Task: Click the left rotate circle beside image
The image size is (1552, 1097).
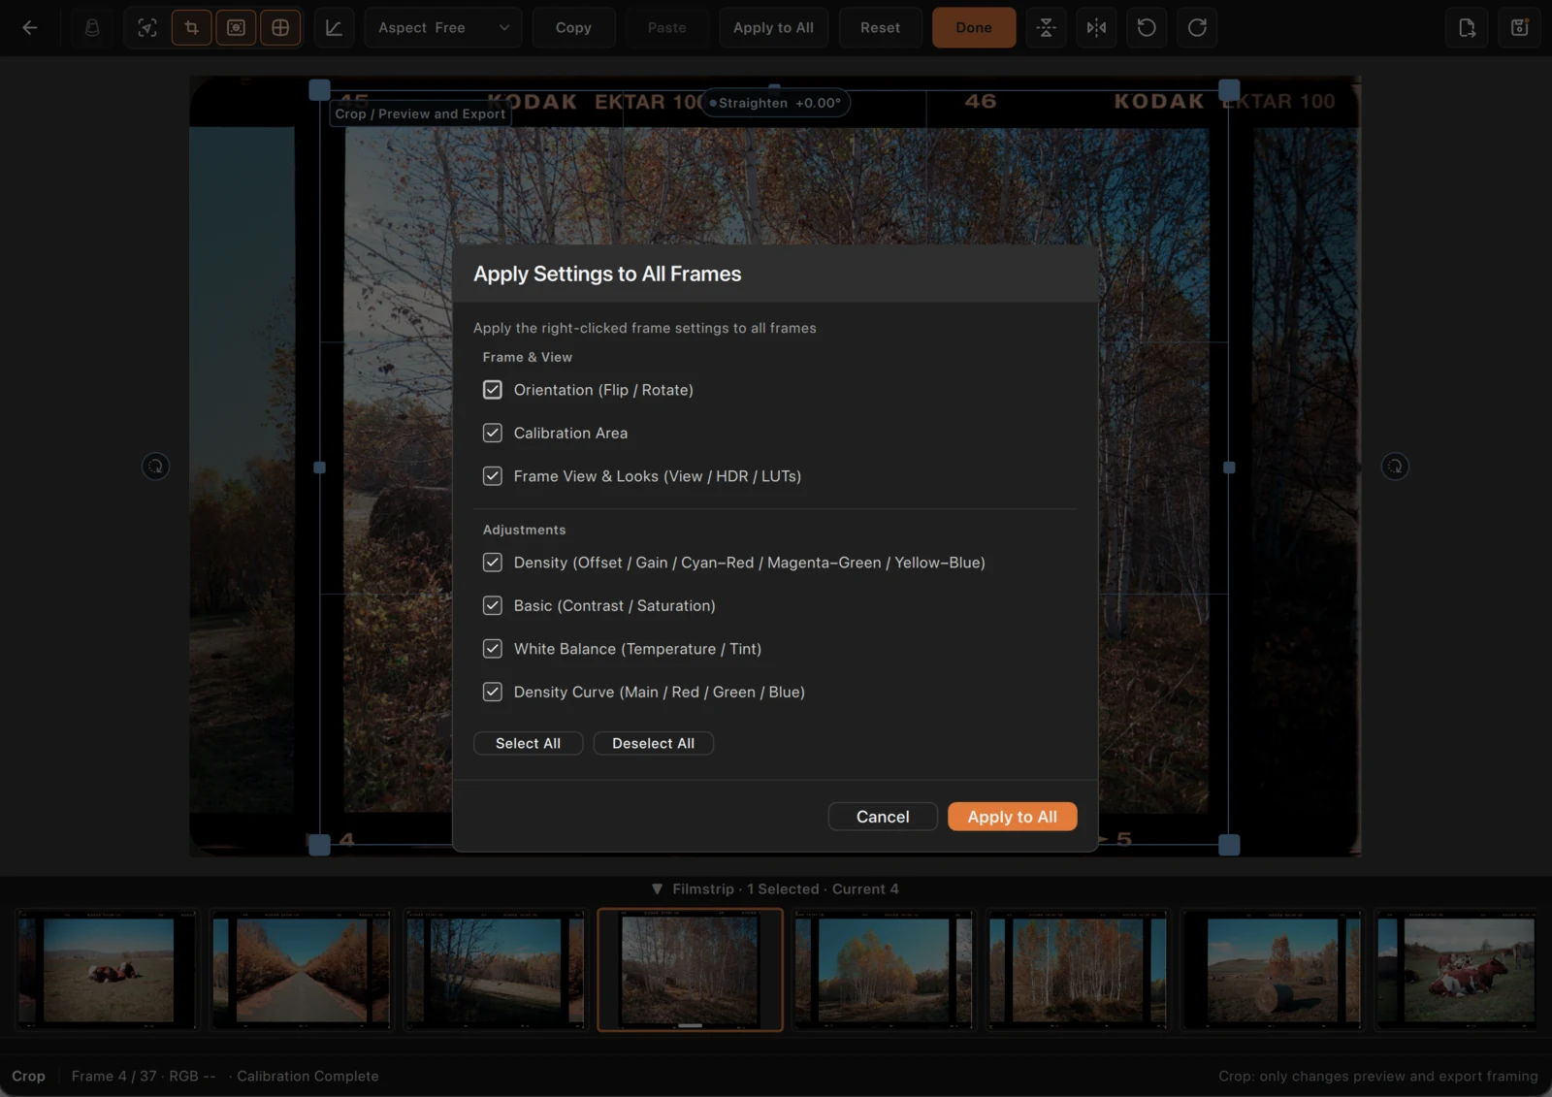Action: click(x=155, y=467)
